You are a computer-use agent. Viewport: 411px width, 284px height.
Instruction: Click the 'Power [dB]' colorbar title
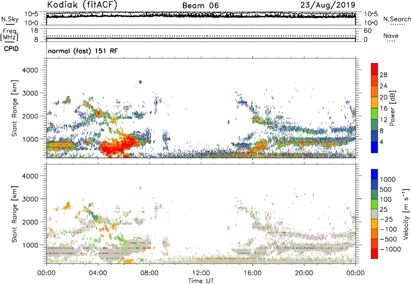tap(392, 108)
